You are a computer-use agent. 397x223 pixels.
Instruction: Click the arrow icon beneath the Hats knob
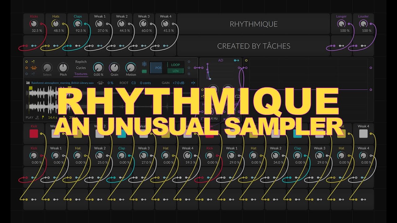(x=56, y=46)
